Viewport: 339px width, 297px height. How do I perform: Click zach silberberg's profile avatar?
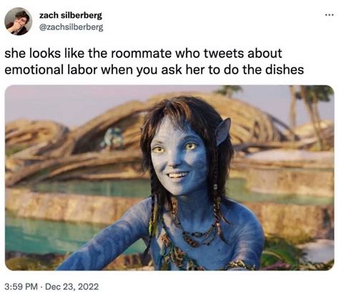coord(18,21)
